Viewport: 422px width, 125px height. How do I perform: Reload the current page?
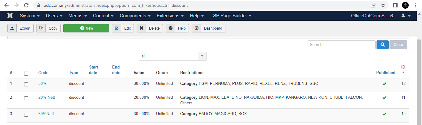[x=27, y=5]
